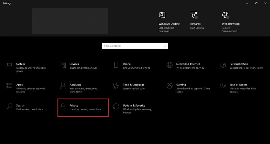This screenshot has height=144, width=270.
Task: Open the Apps settings label
Action: tap(19, 85)
